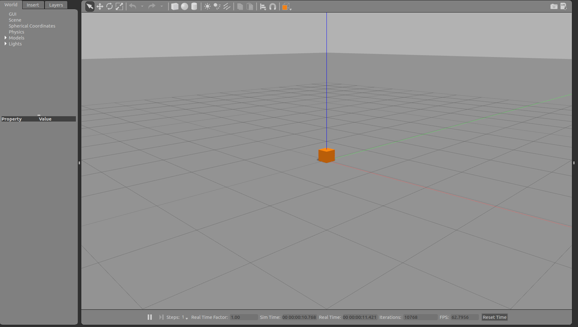Take a screenshot with camera icon
This screenshot has height=327, width=578.
[x=554, y=7]
